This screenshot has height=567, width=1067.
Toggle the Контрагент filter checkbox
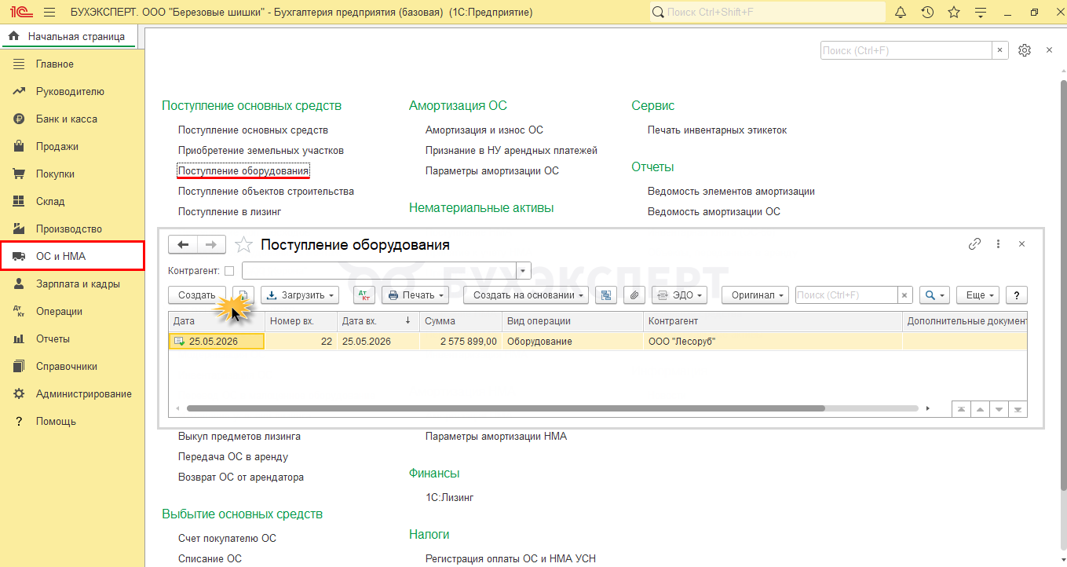[x=229, y=271]
